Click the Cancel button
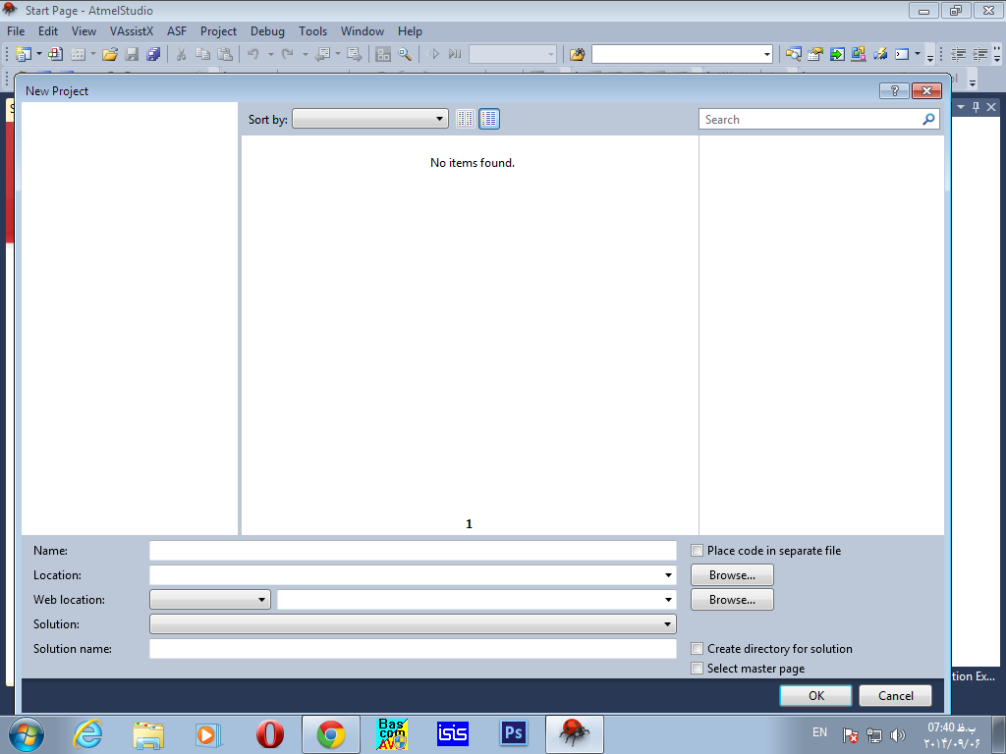The height and width of the screenshot is (754, 1006). [x=895, y=696]
